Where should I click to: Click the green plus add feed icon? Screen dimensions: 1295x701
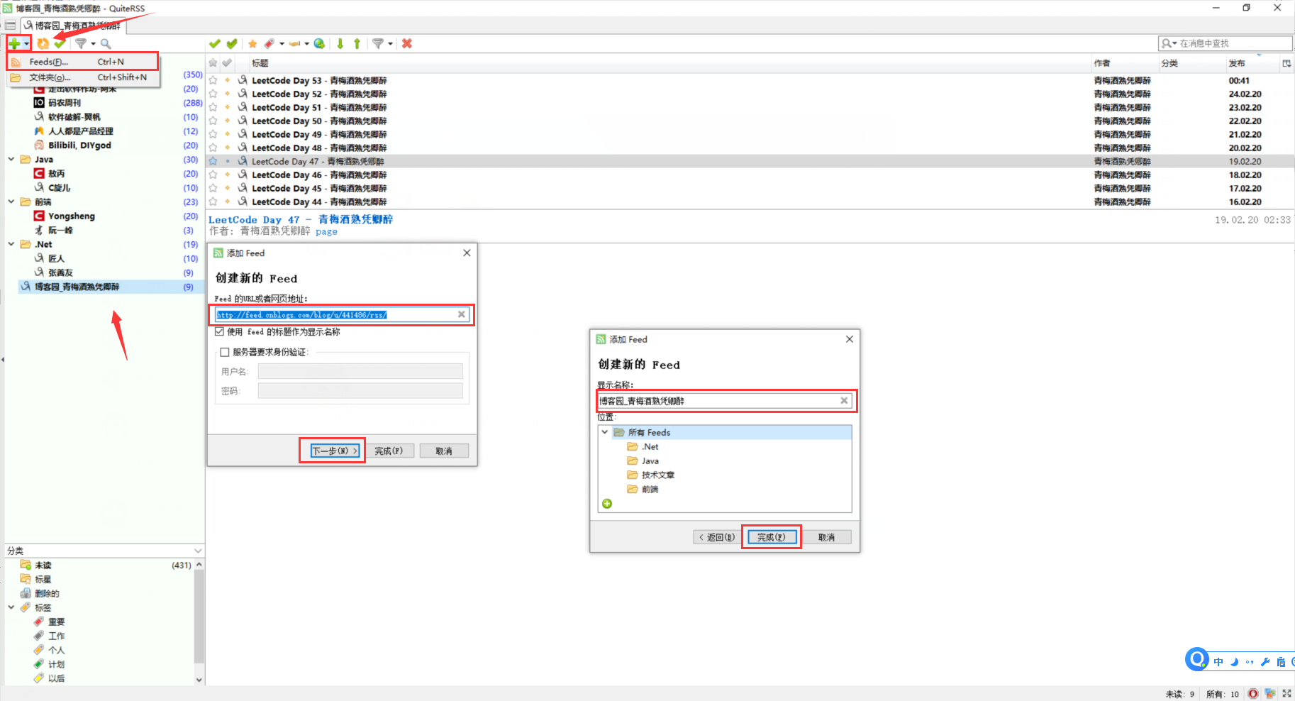(x=14, y=43)
